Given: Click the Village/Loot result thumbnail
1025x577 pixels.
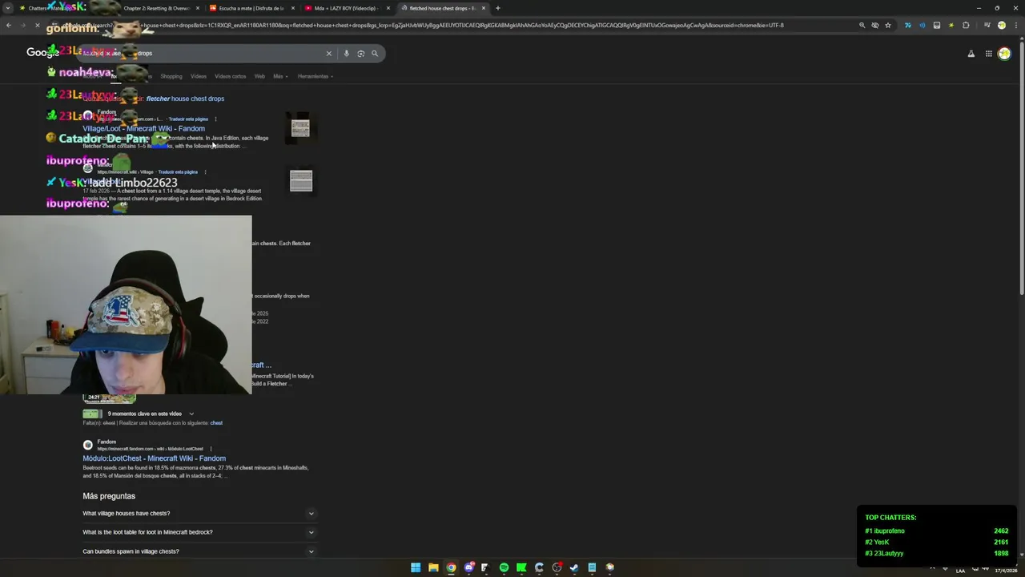Looking at the screenshot, I should click(300, 128).
